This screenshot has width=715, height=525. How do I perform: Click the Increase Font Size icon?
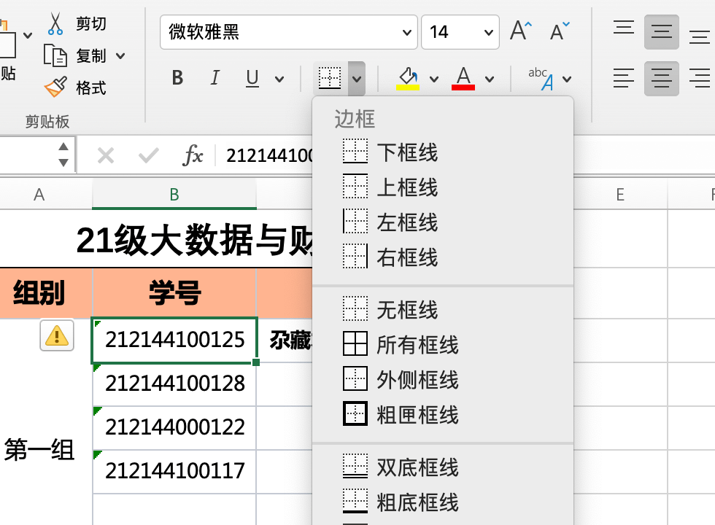click(521, 31)
